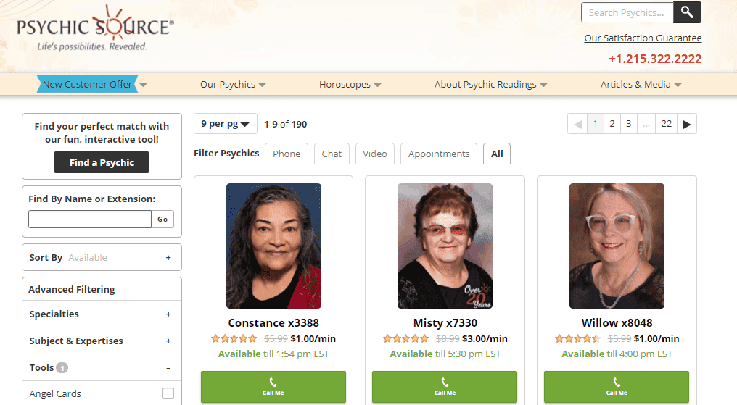Click the Find a Psychic button

click(102, 162)
